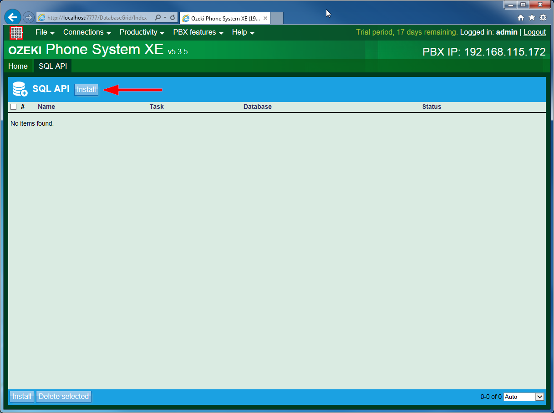Screen dimensions: 554x413
Task: Click the Logout link
Action: tap(534, 32)
